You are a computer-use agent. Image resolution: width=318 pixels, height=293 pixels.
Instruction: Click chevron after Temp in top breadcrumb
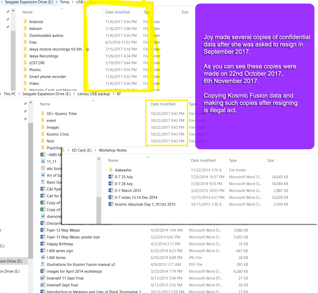tap(73, 2)
